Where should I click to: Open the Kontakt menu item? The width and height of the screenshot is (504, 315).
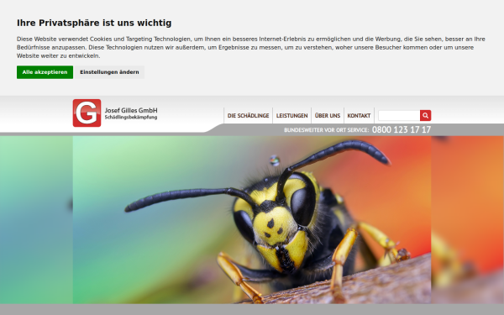[x=359, y=116]
